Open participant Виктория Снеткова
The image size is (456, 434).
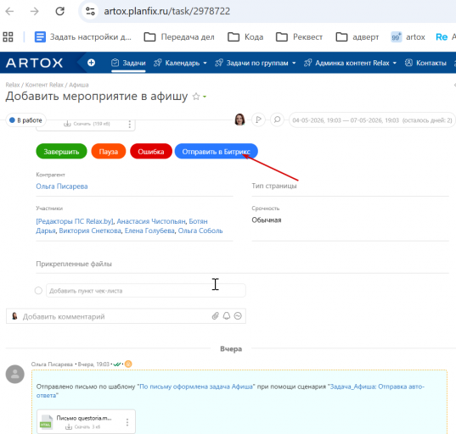(90, 231)
